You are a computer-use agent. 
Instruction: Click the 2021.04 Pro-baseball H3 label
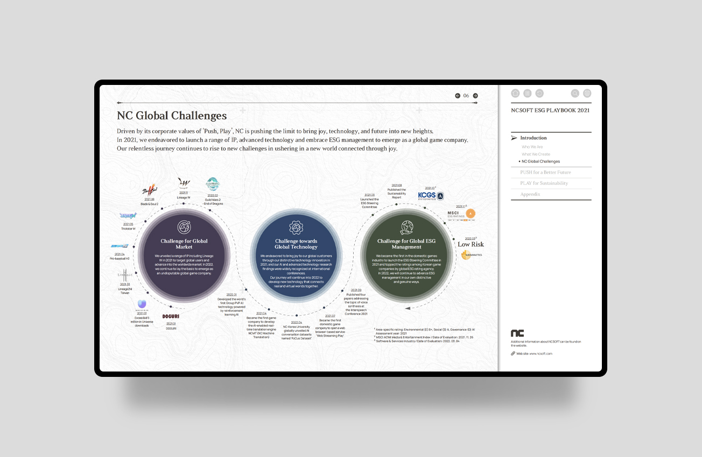(120, 256)
